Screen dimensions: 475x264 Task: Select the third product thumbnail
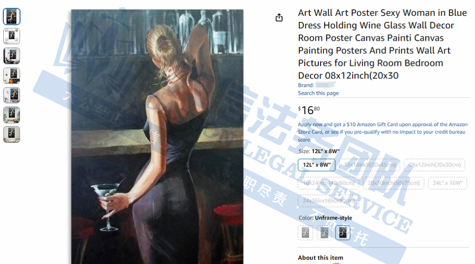12,56
